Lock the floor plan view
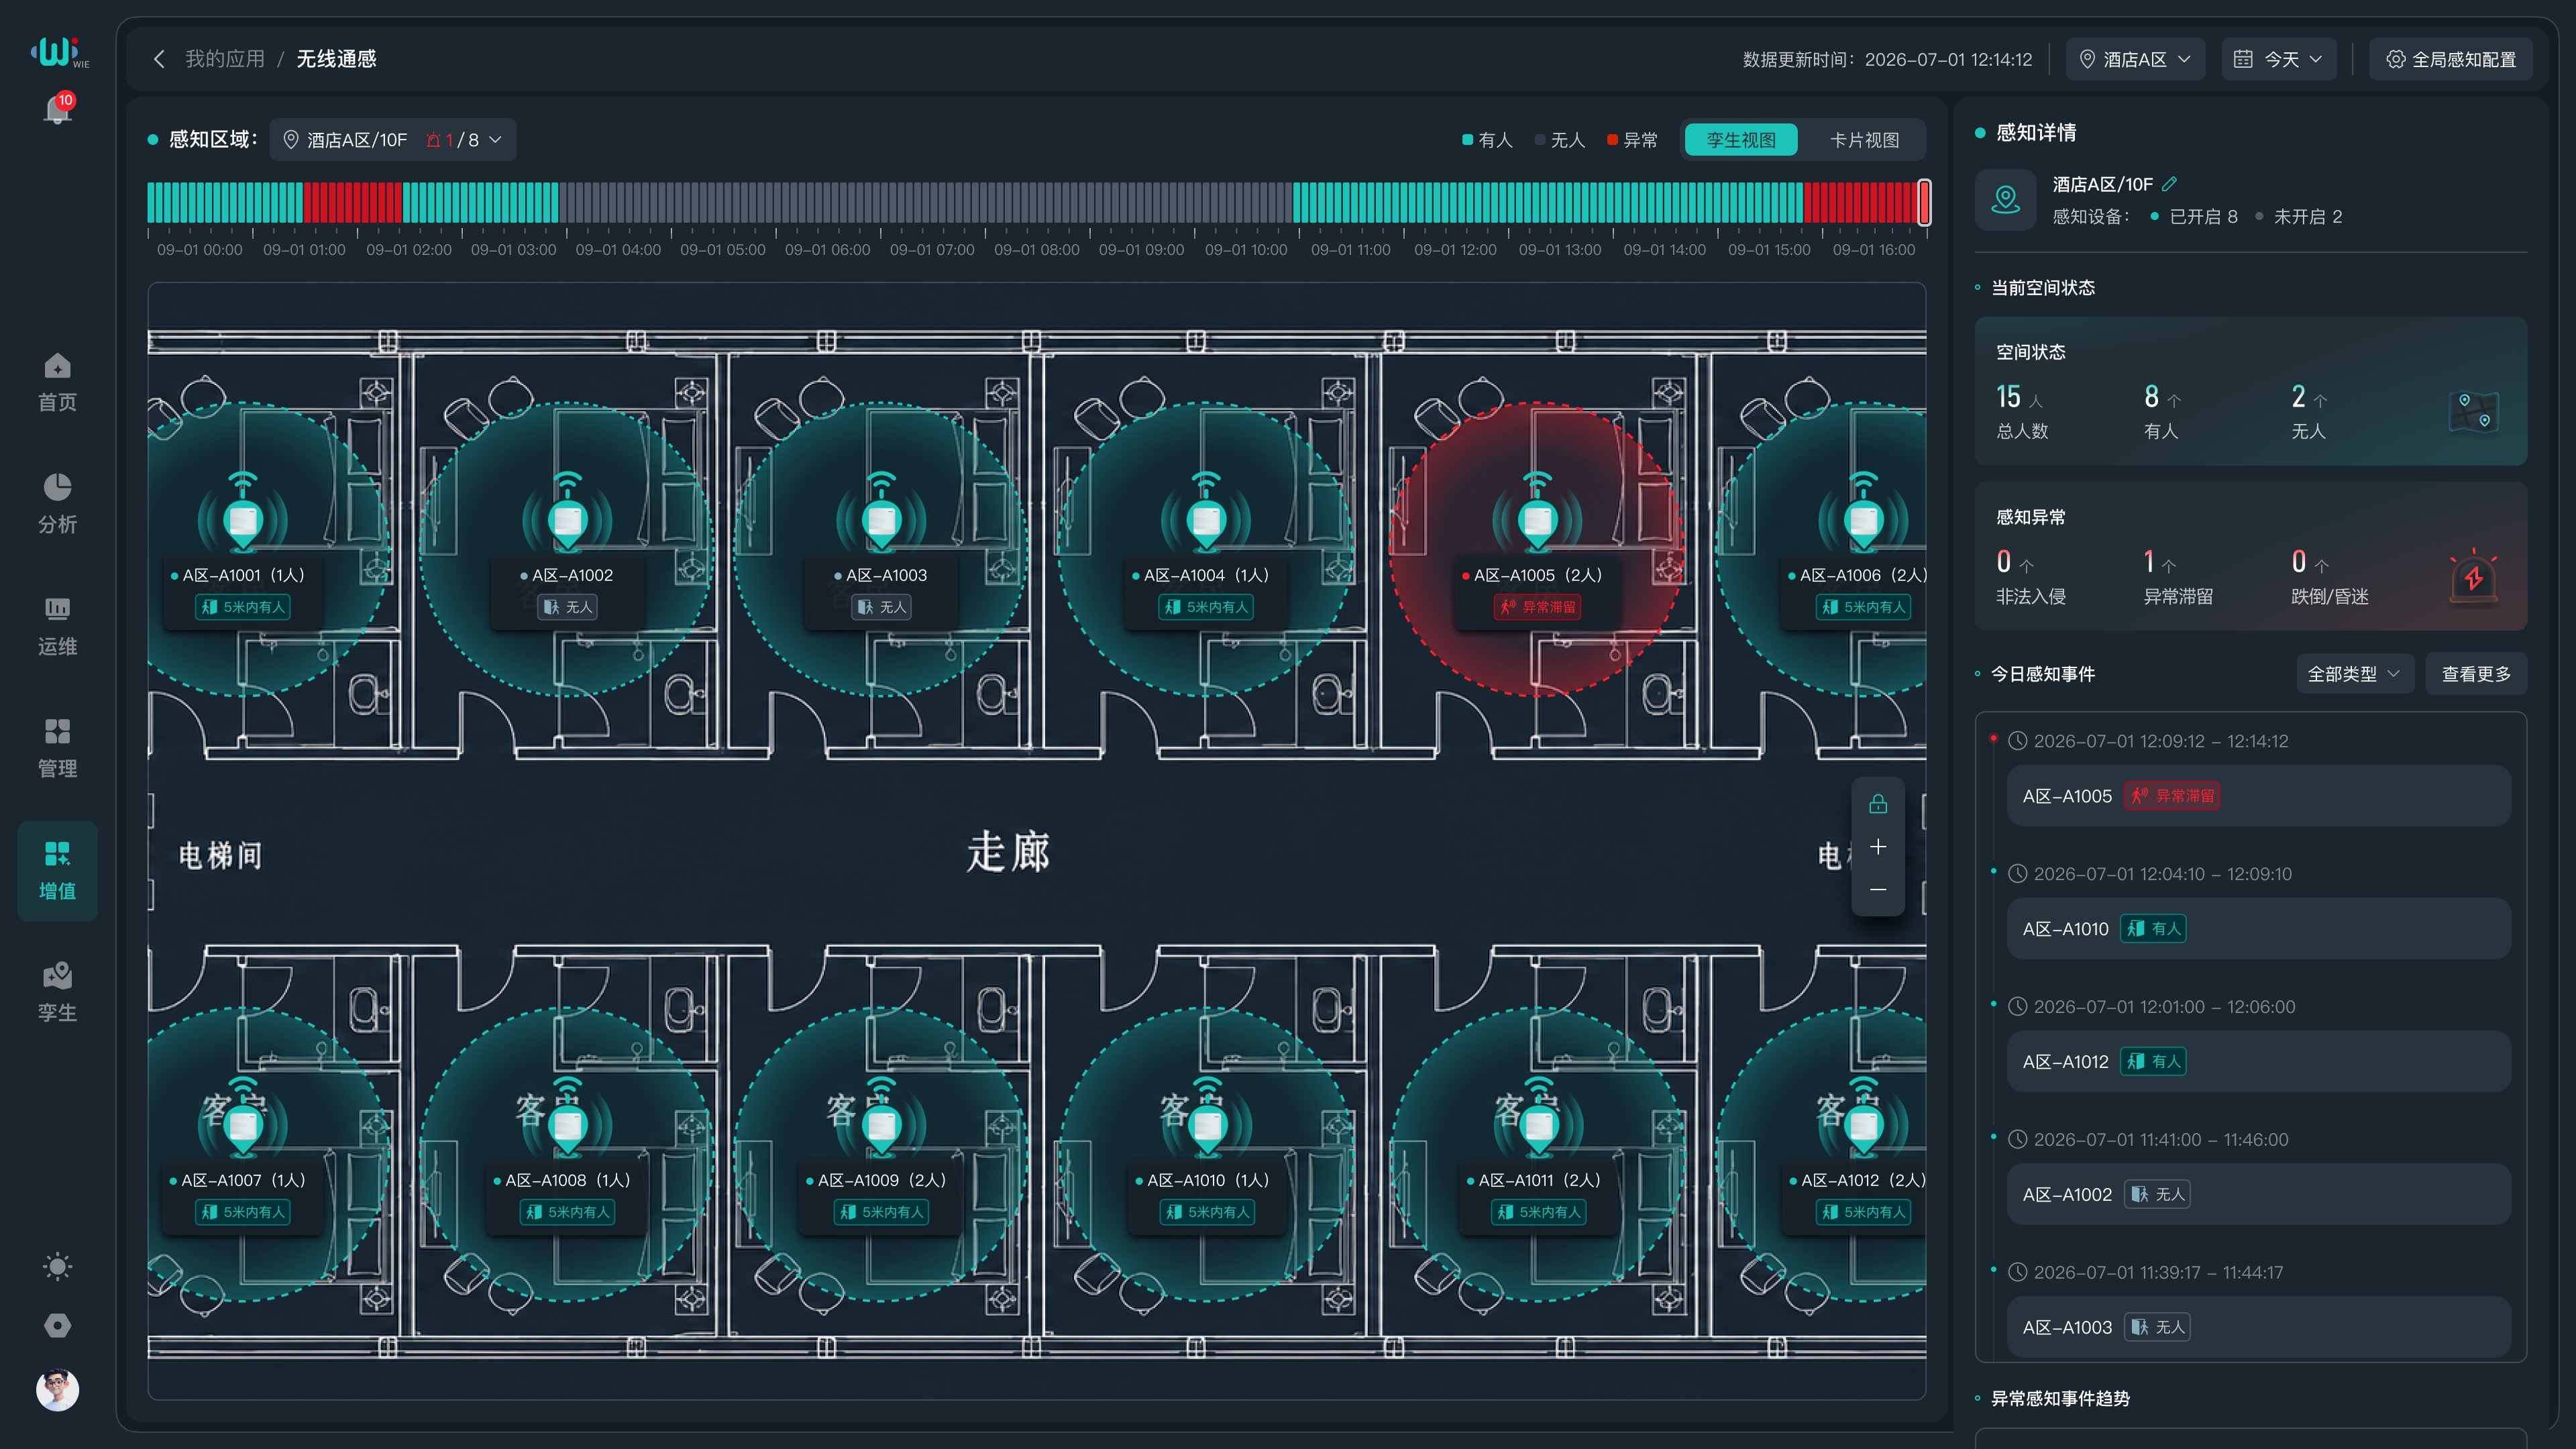This screenshot has height=1449, width=2576. click(1878, 804)
